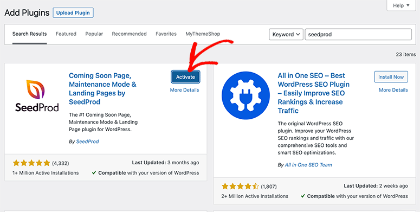Open the All in One SEO plugin title link
420x212 pixels.
coord(314,93)
